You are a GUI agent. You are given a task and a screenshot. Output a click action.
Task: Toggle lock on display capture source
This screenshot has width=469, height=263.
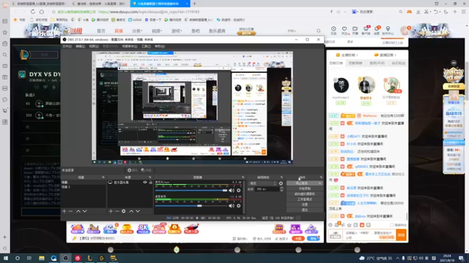(151, 182)
